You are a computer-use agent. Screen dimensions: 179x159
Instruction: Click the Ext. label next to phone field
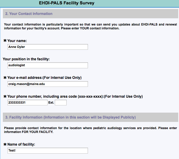[51, 103]
